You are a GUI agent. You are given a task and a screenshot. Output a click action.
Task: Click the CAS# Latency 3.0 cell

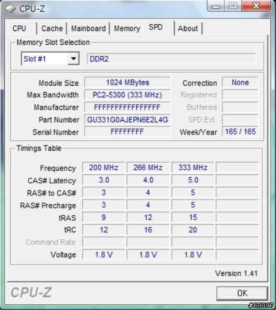click(104, 180)
